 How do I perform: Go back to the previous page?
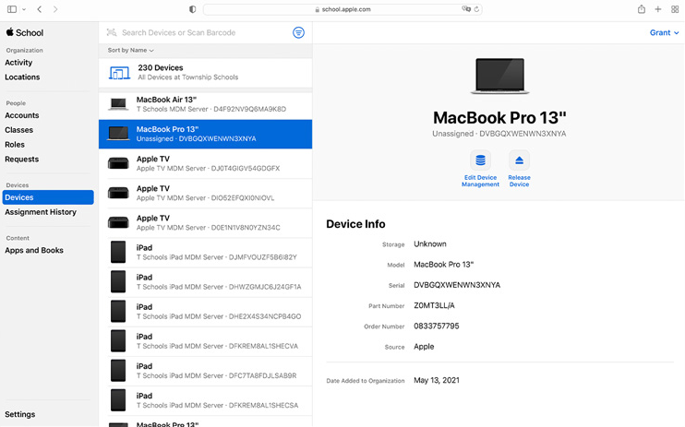point(40,9)
